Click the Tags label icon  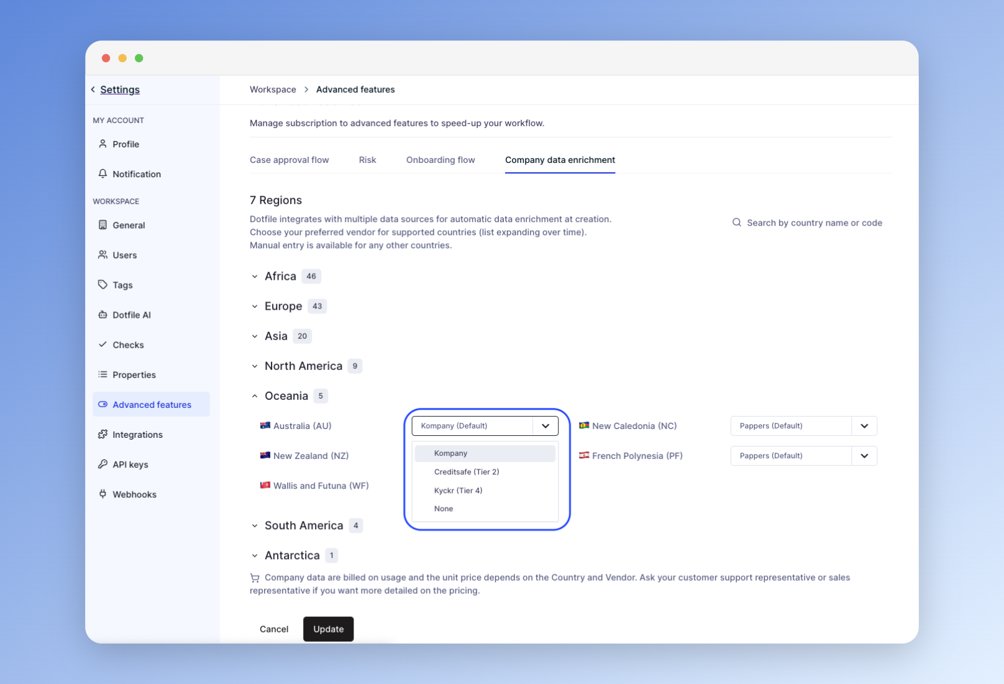point(103,284)
